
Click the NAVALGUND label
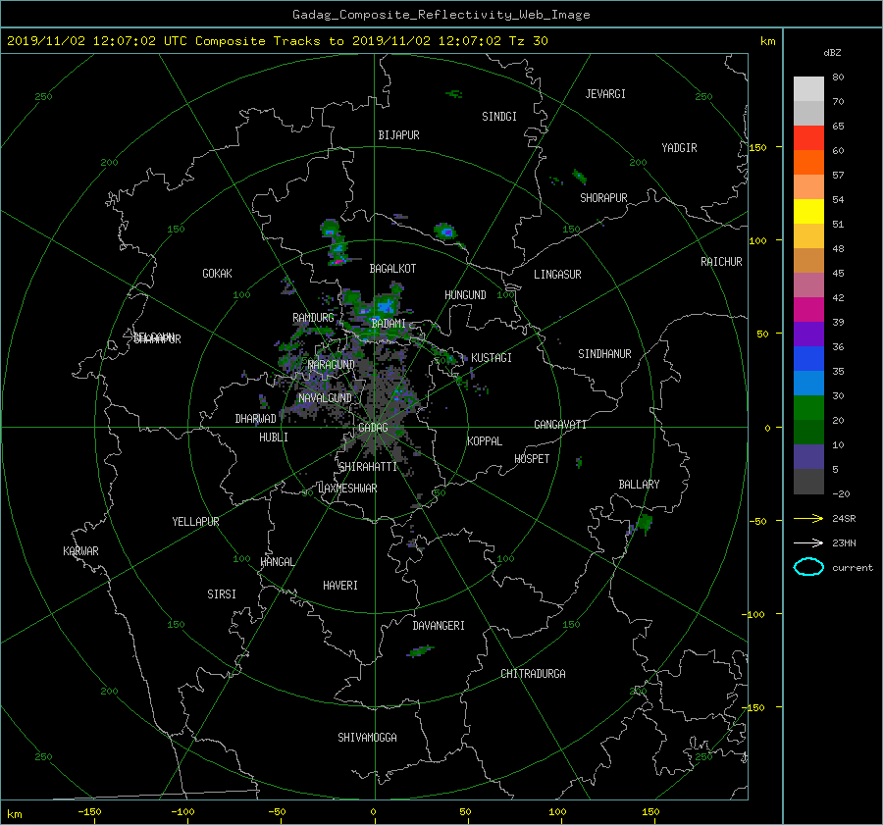pyautogui.click(x=325, y=398)
